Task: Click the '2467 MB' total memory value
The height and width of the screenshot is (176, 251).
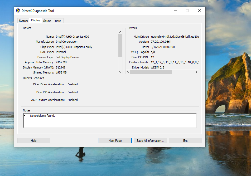Action: pos(61,62)
